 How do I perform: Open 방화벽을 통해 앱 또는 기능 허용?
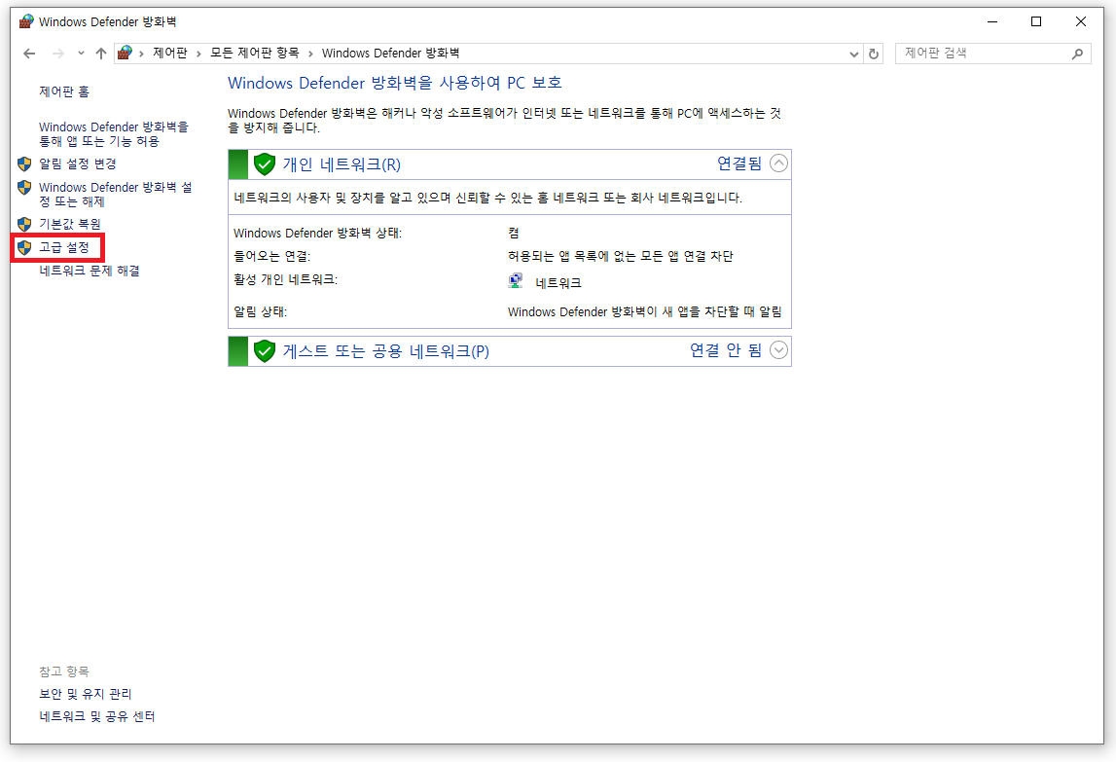coord(114,134)
